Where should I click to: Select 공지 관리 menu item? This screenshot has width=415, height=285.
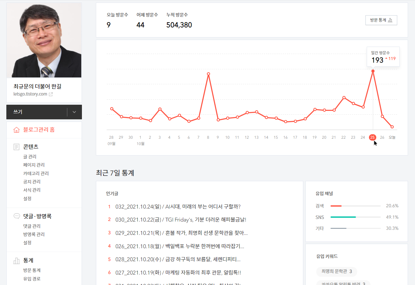[32, 182]
